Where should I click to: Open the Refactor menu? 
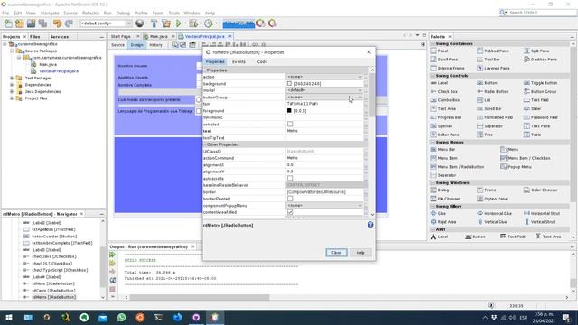click(x=90, y=13)
